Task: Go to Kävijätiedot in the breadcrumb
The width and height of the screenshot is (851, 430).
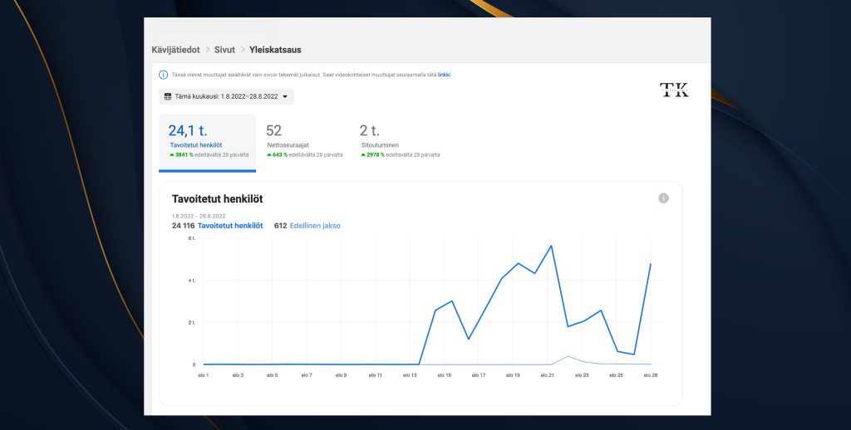Action: coord(175,50)
